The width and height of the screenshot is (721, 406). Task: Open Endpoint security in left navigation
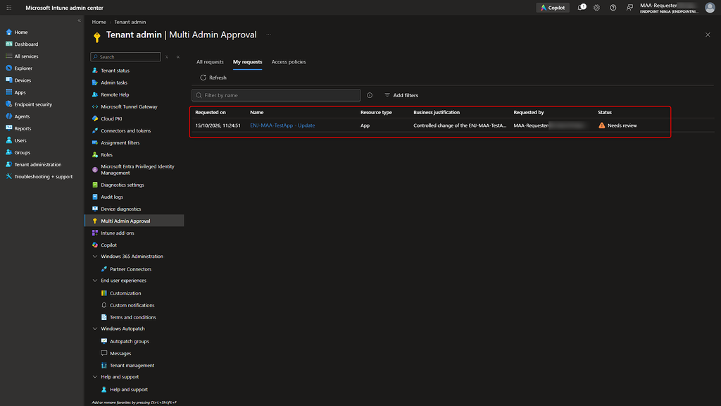(33, 104)
